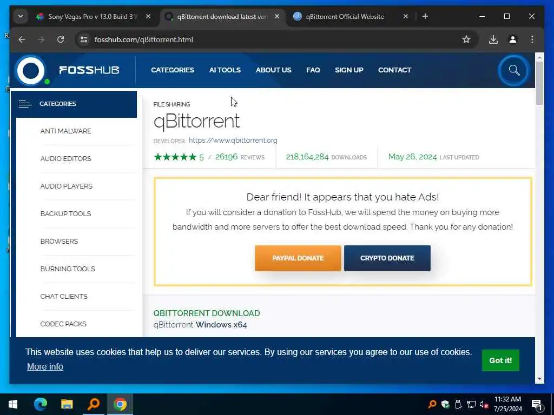Go to About Us page

pyautogui.click(x=273, y=70)
